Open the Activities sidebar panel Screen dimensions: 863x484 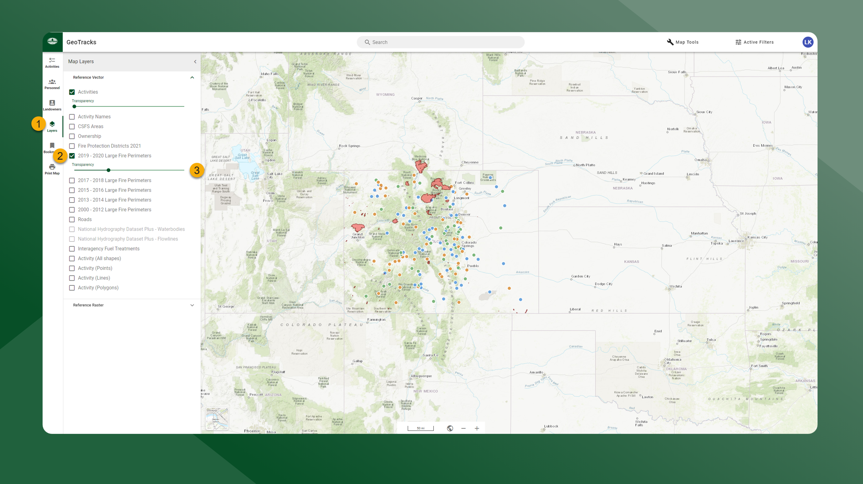tap(52, 63)
